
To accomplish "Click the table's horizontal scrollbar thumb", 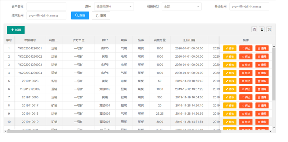I will 114,131.
